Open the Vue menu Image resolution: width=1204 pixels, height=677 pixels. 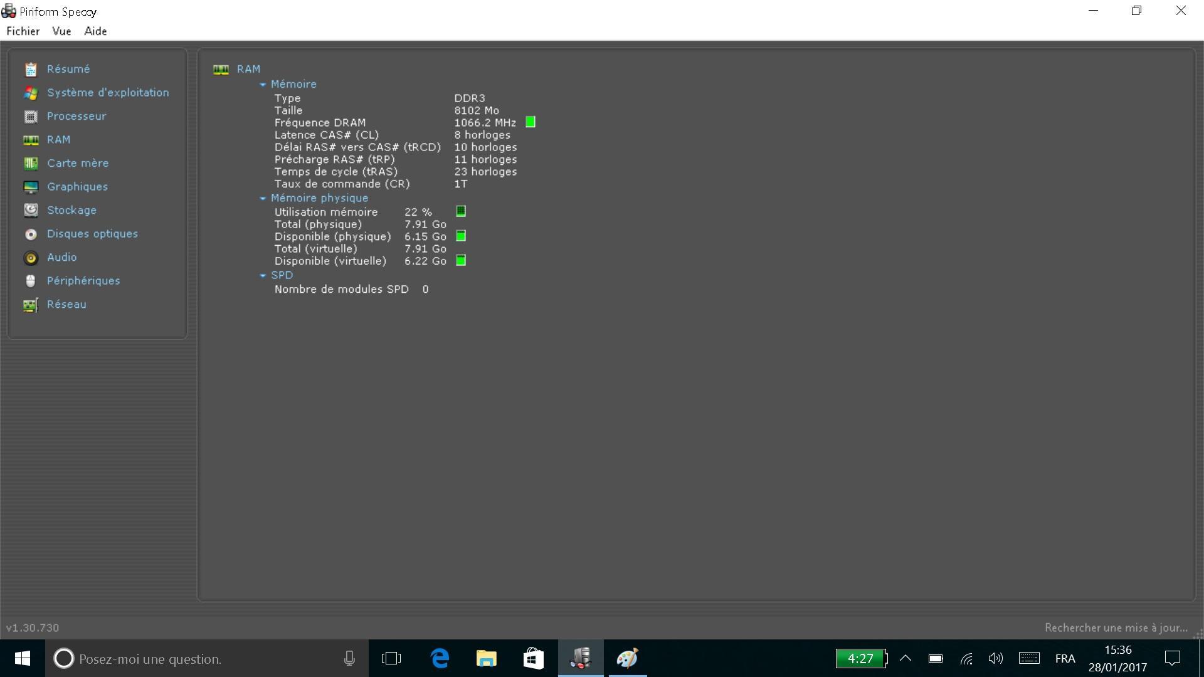[x=61, y=31]
